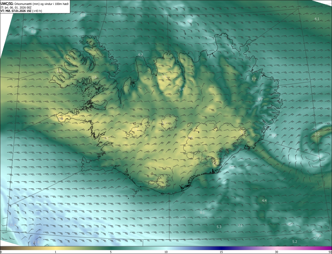Screen dimensions: 332x254
Task: Click the title 'UWC/IG: Úrkomumætti (mm) og vindur' header line
Action: point(35,4)
